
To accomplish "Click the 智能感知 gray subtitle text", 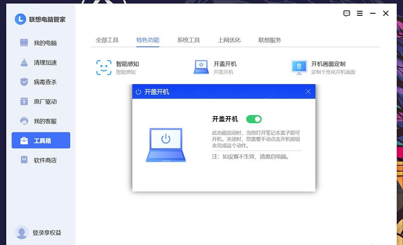I will coord(126,72).
